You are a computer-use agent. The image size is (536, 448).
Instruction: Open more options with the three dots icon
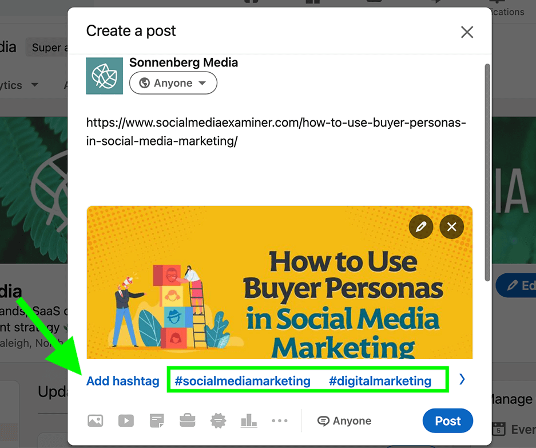[x=280, y=421]
